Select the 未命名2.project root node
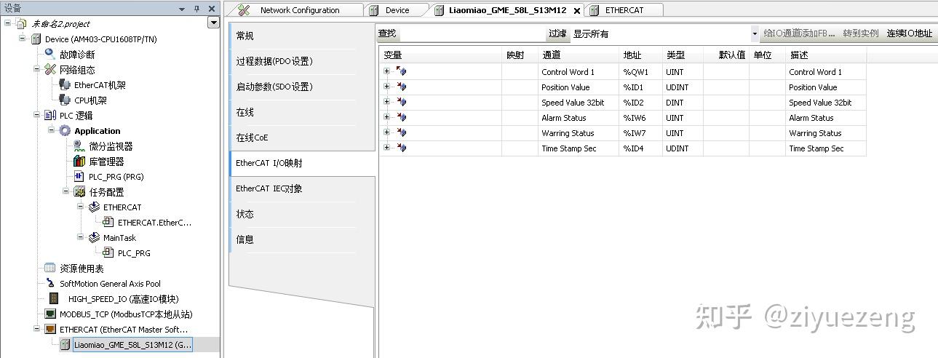The image size is (938, 358). point(60,23)
